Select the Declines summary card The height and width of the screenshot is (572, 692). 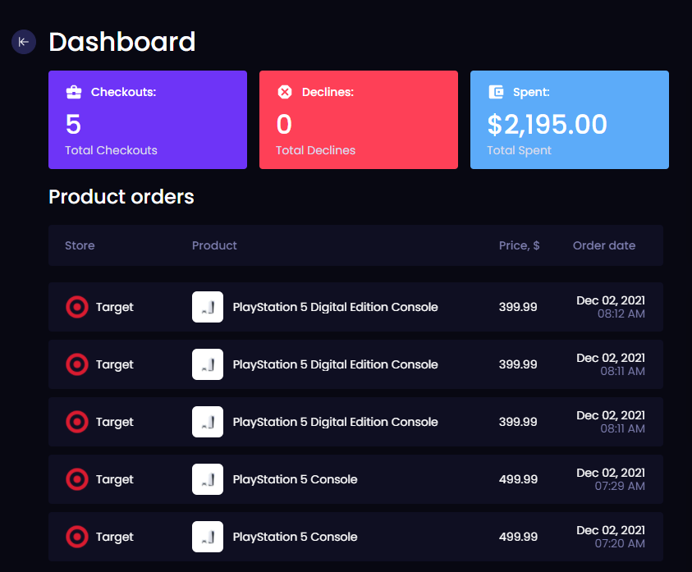click(x=359, y=120)
